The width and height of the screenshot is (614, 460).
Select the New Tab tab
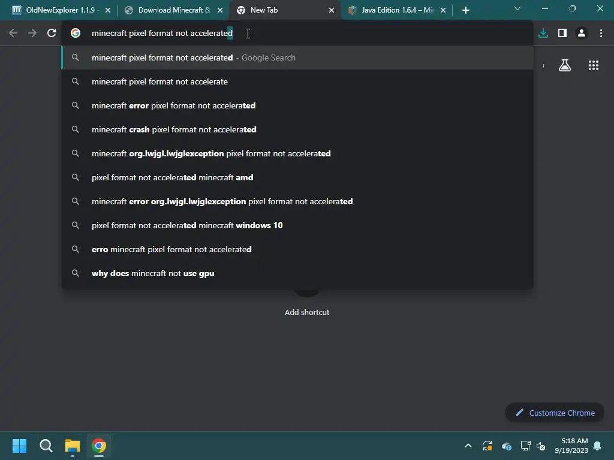[x=284, y=10]
